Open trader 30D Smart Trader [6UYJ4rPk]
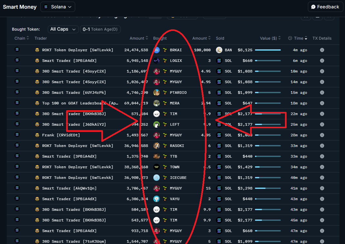 [74, 93]
